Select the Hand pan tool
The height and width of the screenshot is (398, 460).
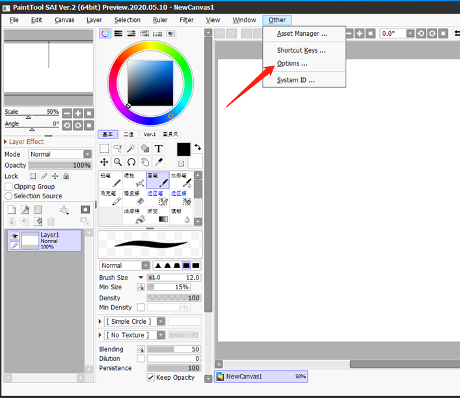click(145, 162)
